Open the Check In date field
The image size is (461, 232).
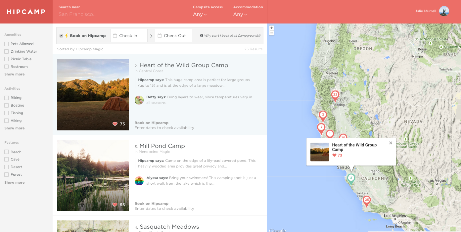(x=129, y=36)
